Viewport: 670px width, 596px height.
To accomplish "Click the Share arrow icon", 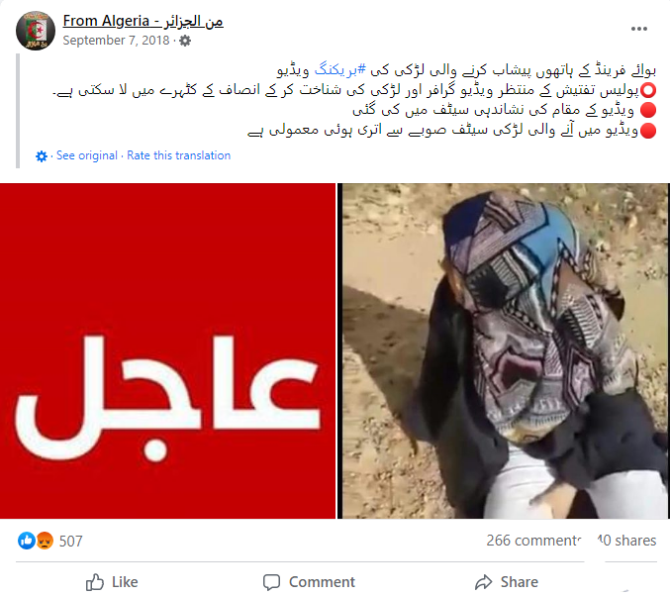I will point(484,582).
